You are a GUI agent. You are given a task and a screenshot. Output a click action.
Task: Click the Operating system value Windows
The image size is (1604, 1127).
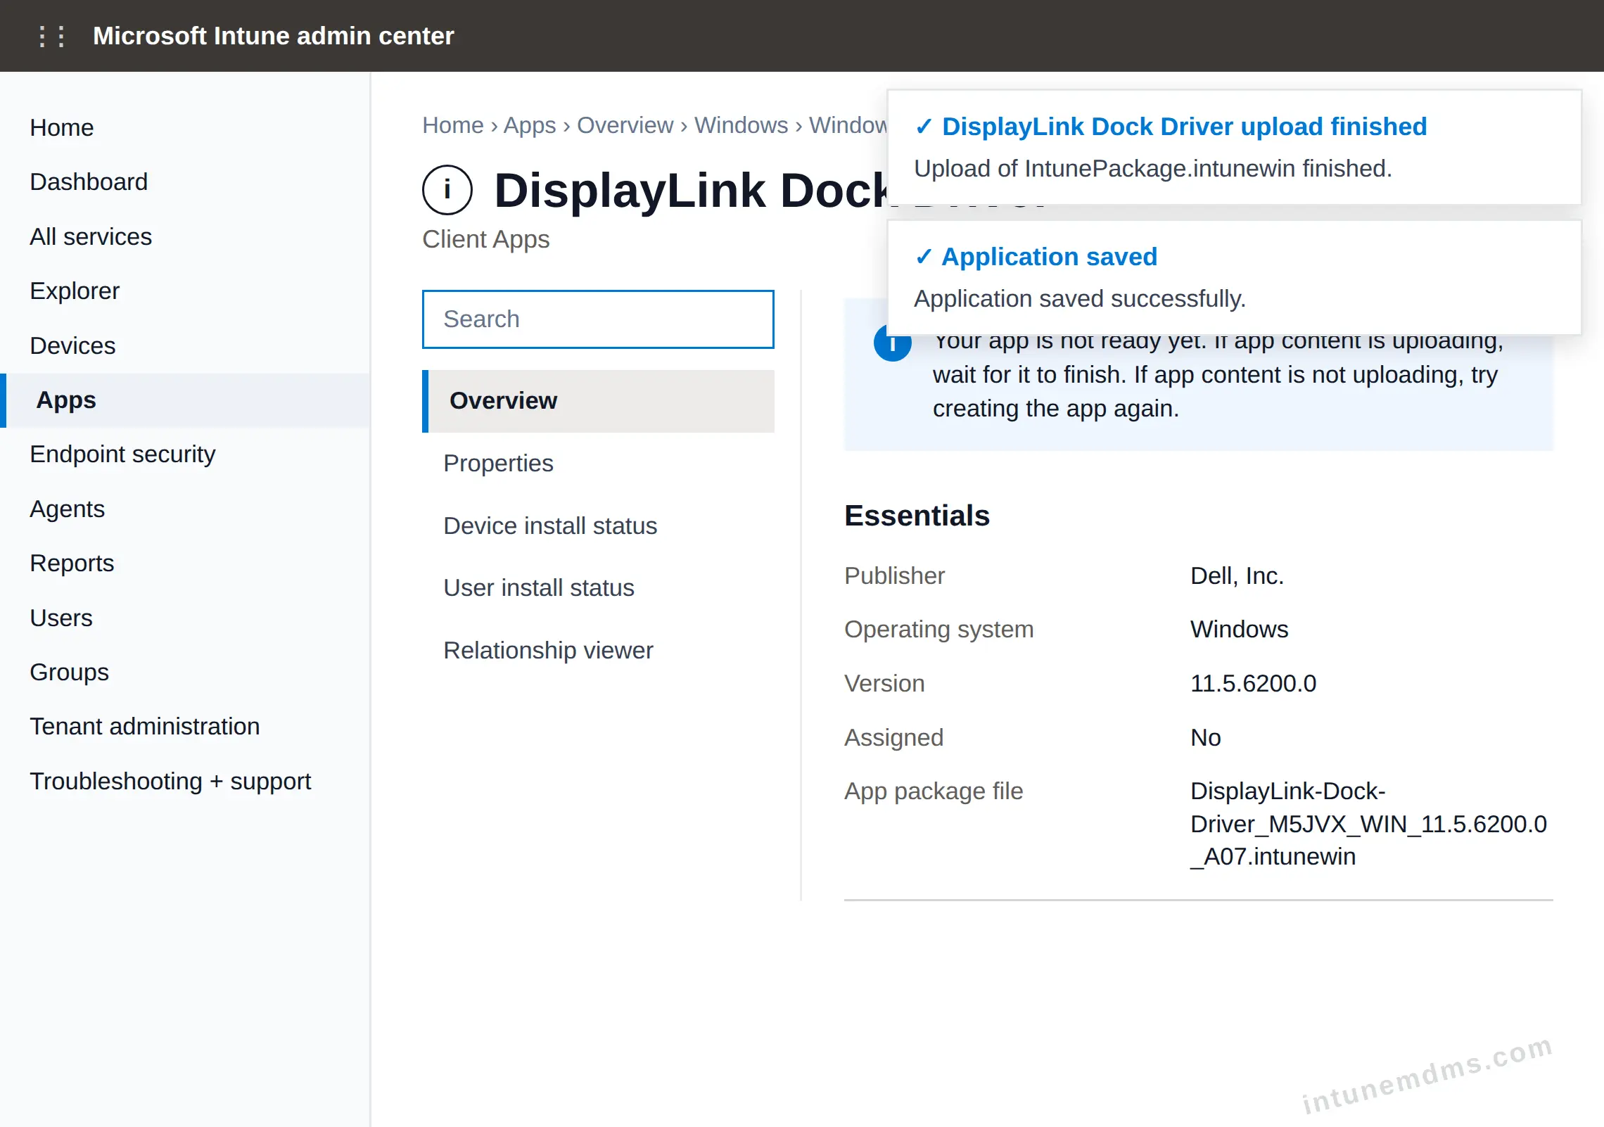(1239, 630)
